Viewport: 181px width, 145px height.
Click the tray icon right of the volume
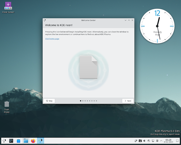pos(149,141)
